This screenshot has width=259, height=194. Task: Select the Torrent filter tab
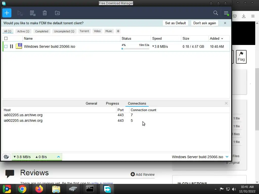click(84, 31)
